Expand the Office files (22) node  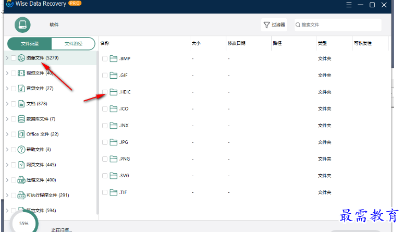[x=7, y=134]
